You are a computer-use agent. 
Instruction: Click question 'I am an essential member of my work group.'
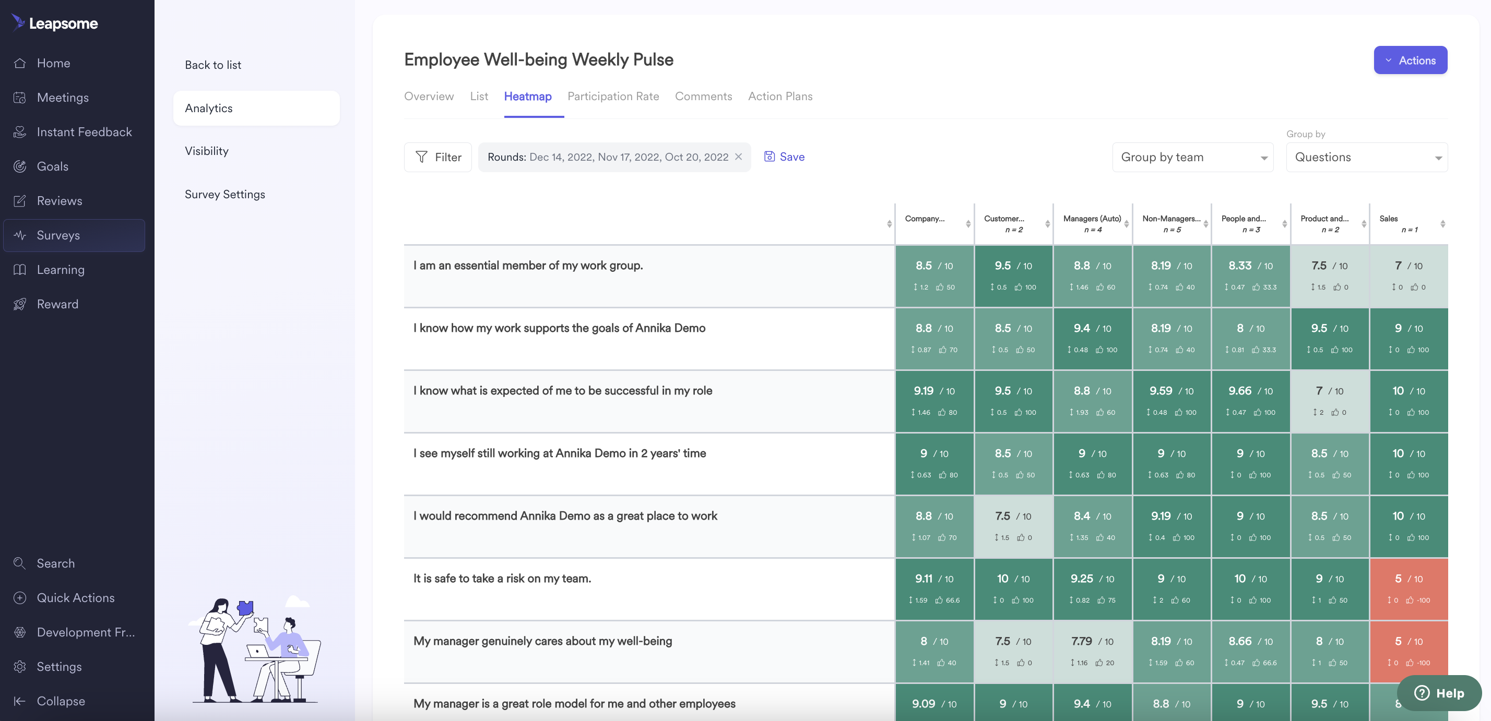[x=528, y=266]
